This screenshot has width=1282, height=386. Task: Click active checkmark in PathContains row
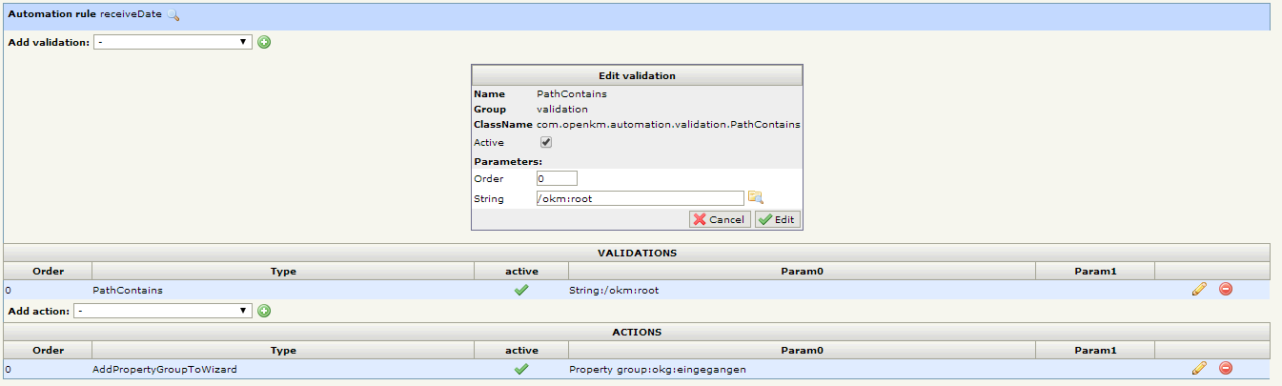click(521, 290)
